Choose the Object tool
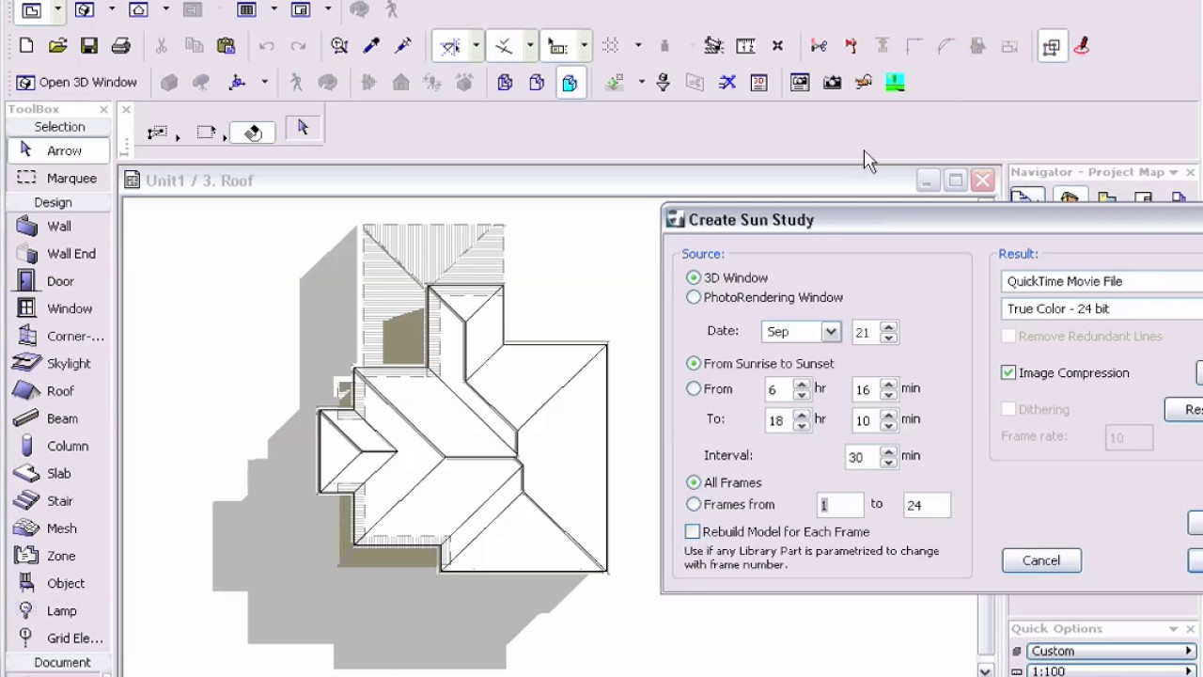Screen dimensions: 1203x677 [58, 583]
